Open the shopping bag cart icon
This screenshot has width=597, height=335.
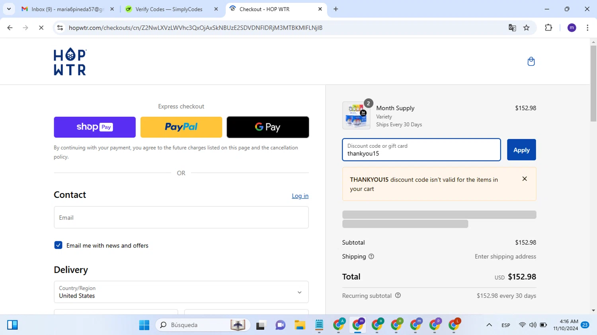pos(531,61)
